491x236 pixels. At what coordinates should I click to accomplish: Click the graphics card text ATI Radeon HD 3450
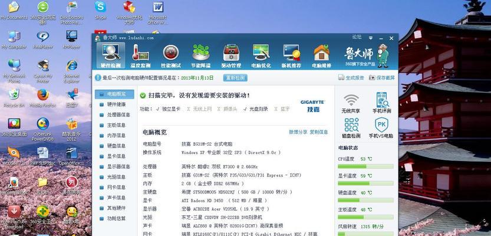coord(202,200)
